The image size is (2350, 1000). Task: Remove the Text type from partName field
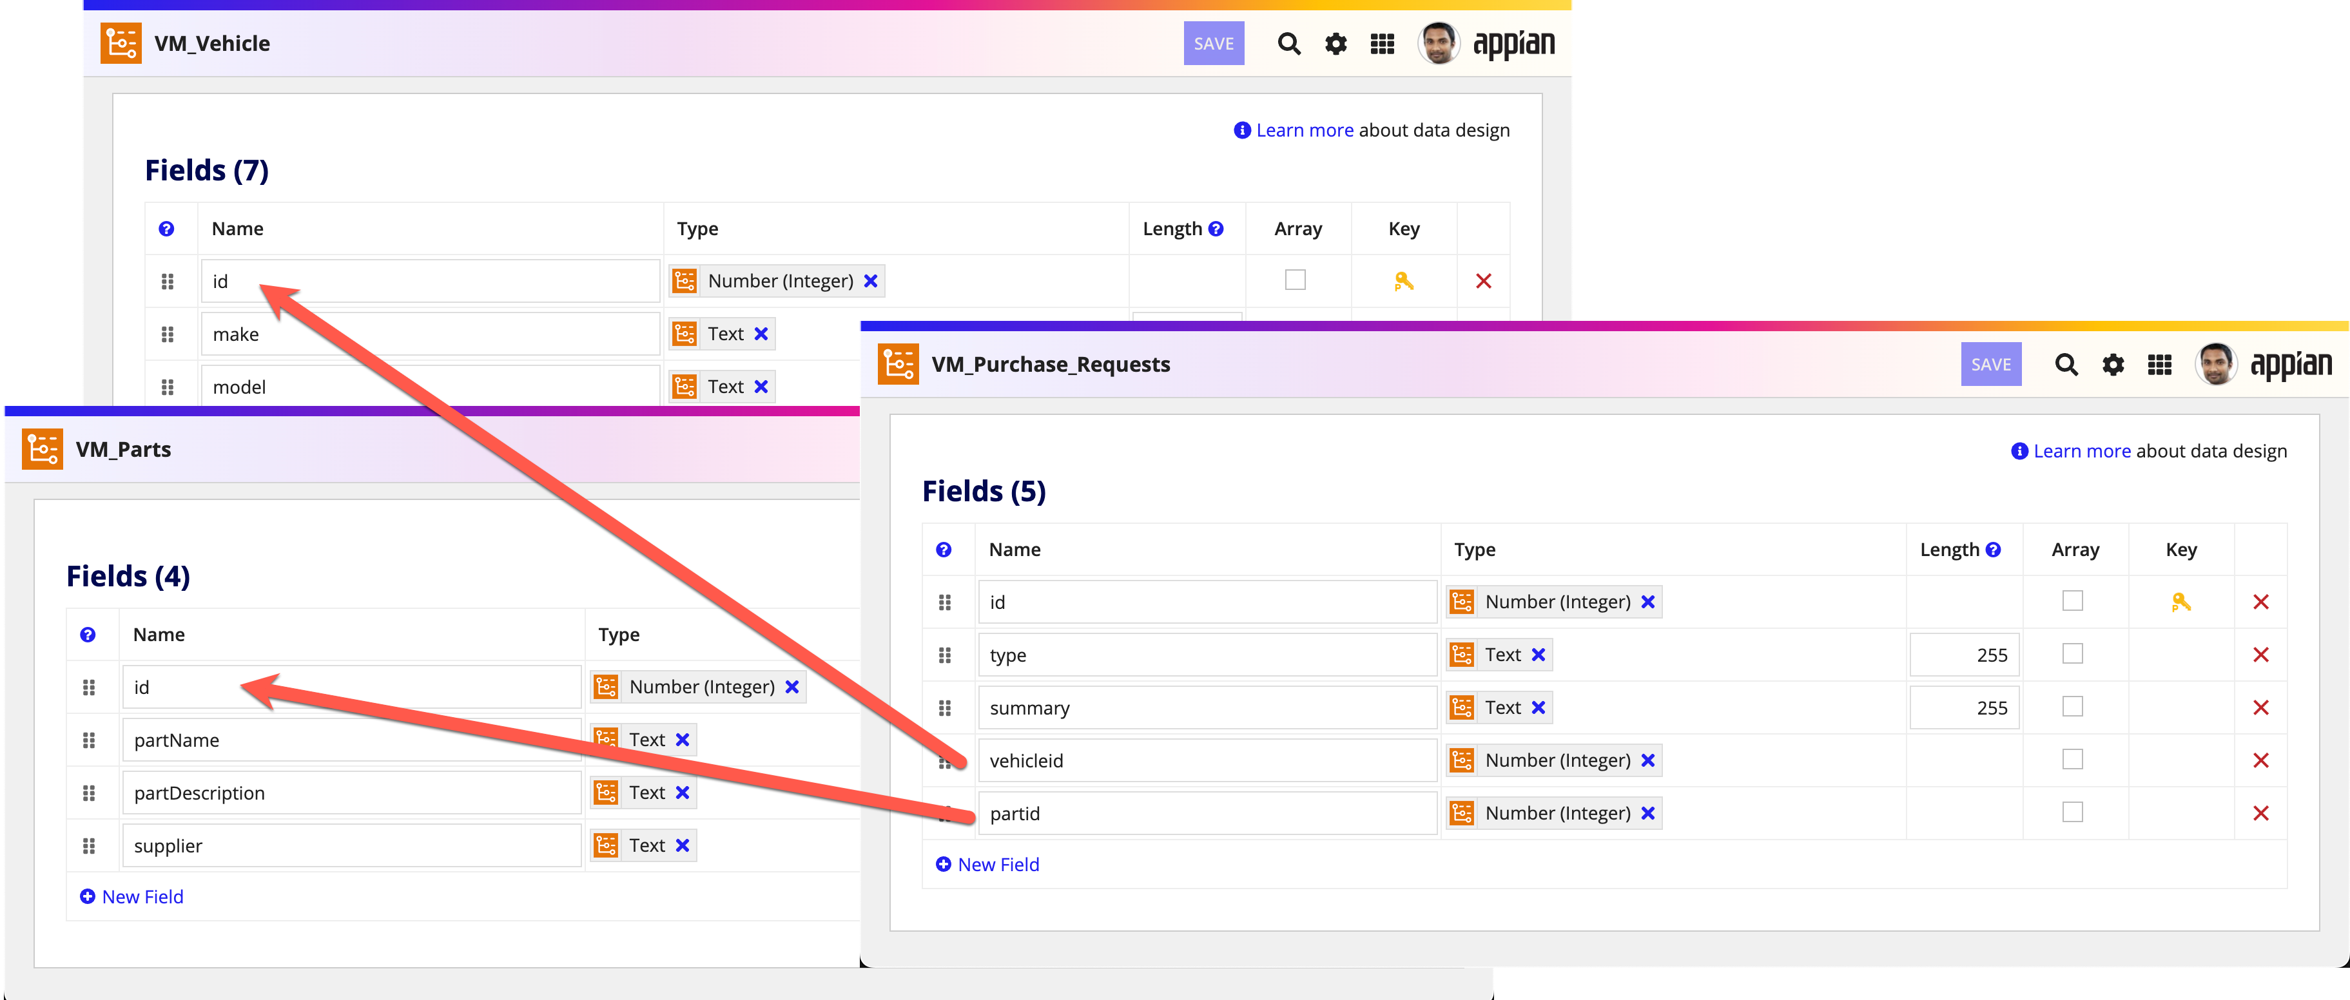pos(683,740)
